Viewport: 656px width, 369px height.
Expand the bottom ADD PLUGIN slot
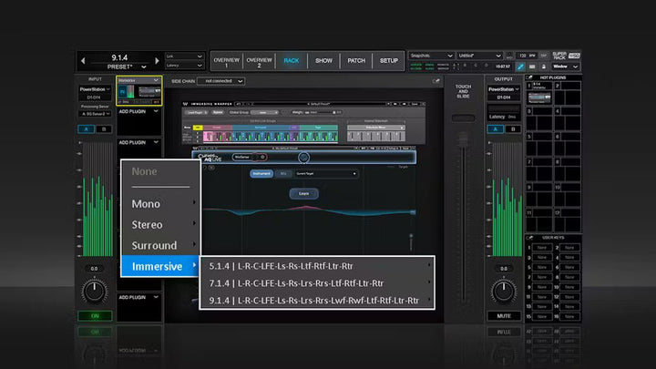pos(138,297)
